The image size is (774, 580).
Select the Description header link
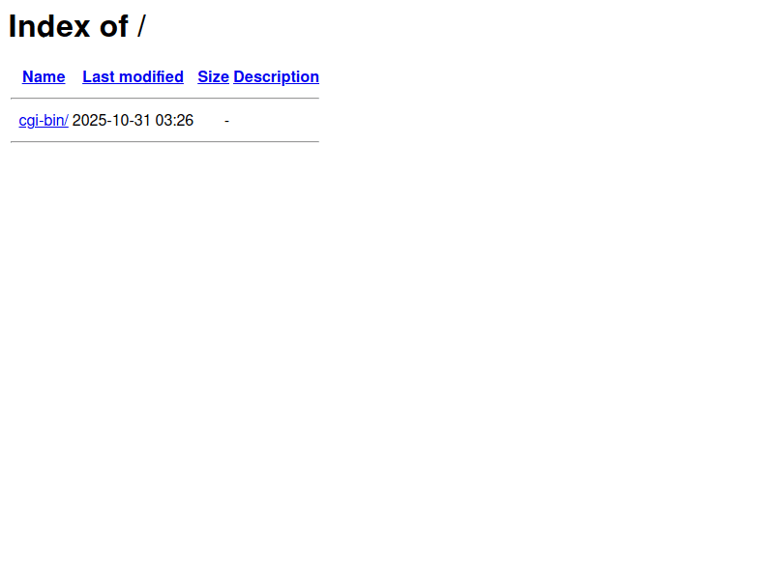(276, 77)
